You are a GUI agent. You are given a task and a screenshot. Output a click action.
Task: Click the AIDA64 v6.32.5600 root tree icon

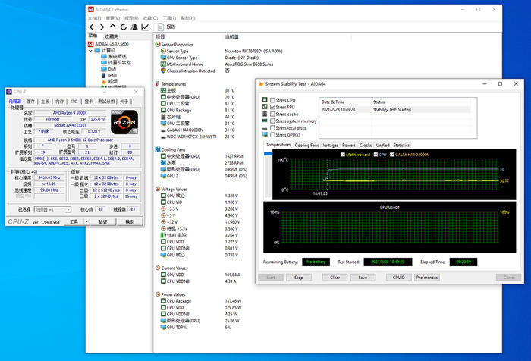90,44
